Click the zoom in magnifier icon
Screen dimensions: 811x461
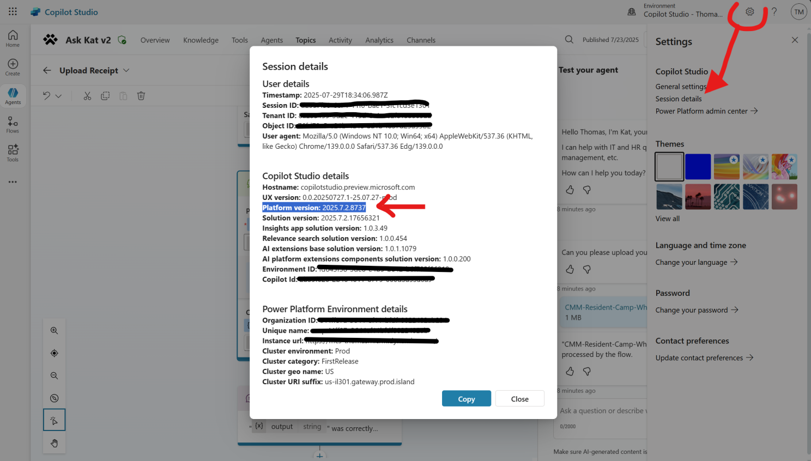[x=55, y=331]
